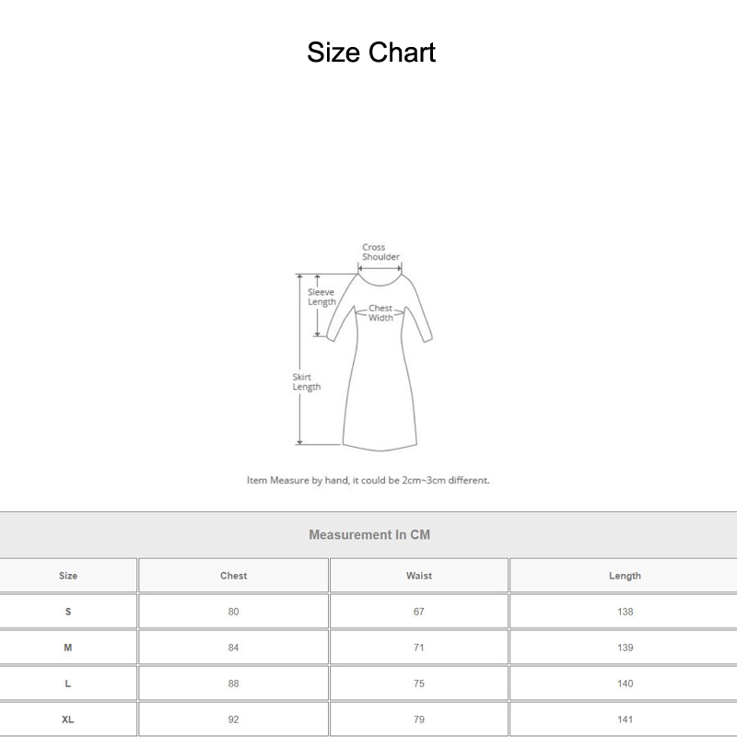Screen dimensions: 737x737
Task: Select the Size column header
Action: pyautogui.click(x=68, y=576)
